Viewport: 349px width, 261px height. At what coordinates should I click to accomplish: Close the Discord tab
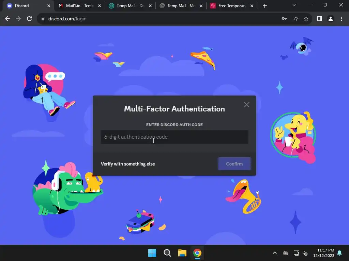[49, 6]
